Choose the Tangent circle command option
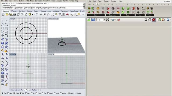This screenshot has width=172, height=96. pyautogui.click(x=44, y=8)
